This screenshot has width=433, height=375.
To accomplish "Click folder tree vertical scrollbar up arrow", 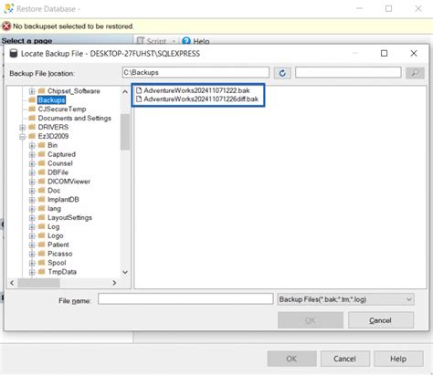I will pos(125,91).
